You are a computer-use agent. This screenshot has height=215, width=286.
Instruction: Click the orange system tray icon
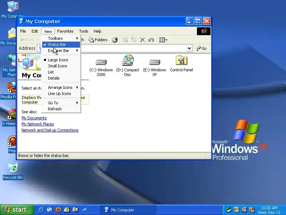tap(236, 210)
